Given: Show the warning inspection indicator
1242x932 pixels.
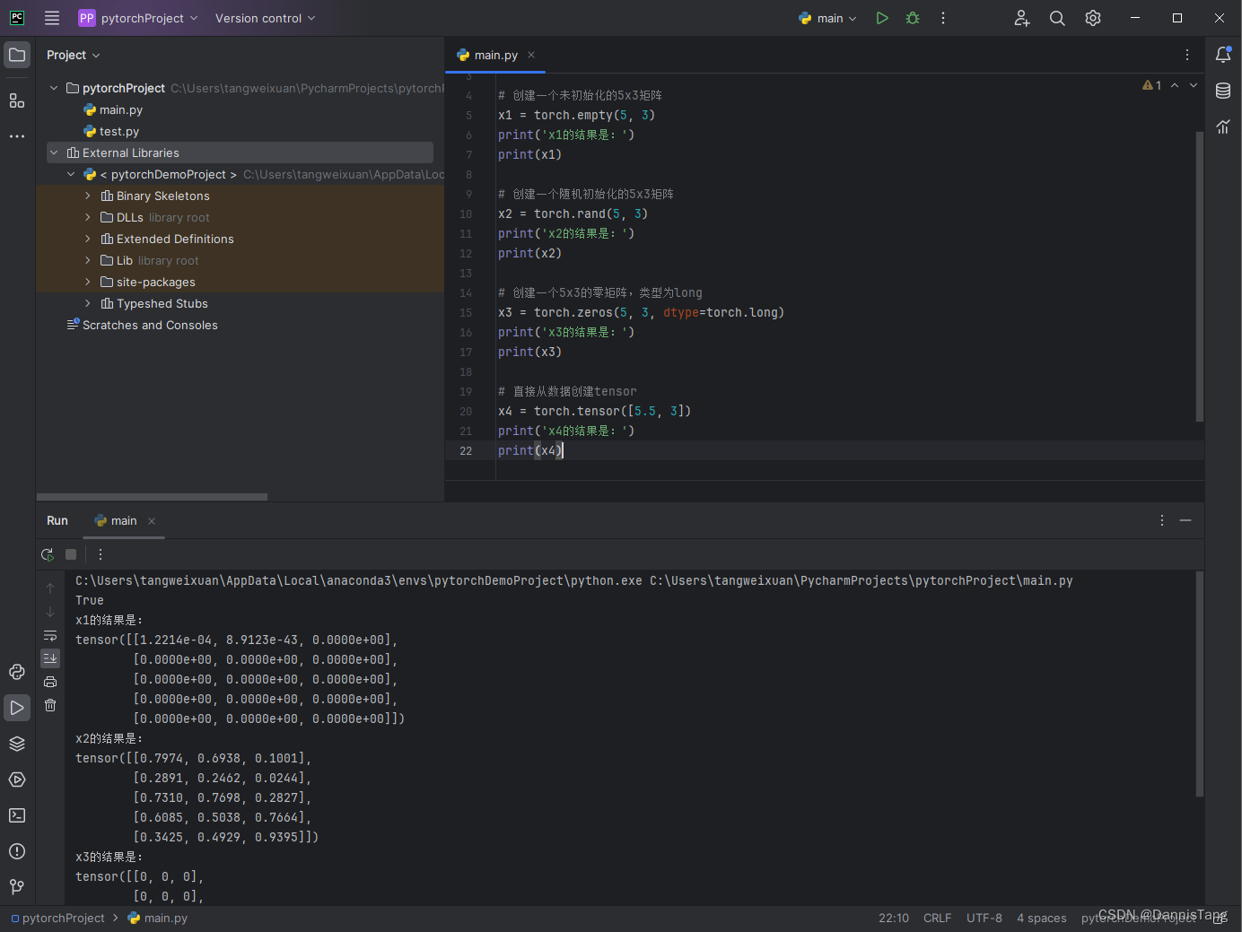Looking at the screenshot, I should 1152,85.
